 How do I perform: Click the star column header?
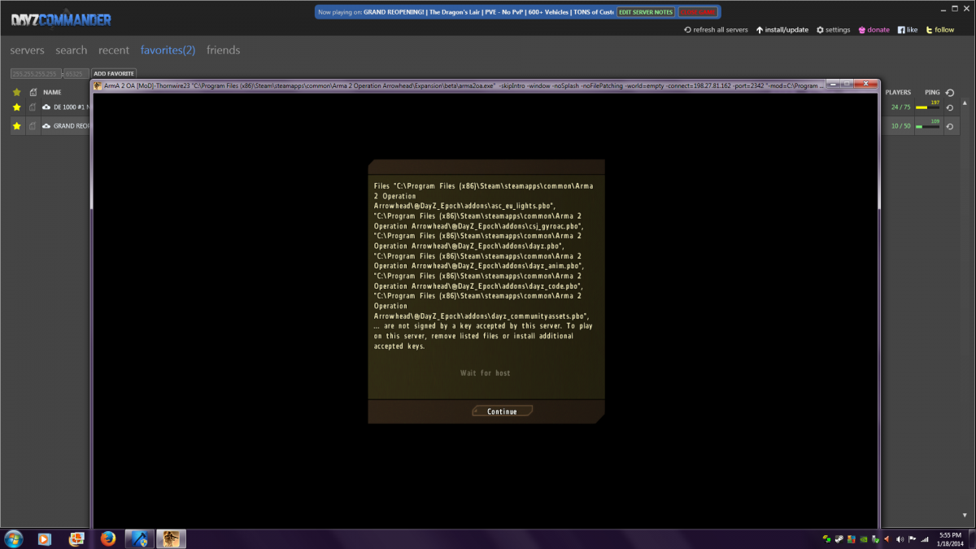[x=16, y=93]
